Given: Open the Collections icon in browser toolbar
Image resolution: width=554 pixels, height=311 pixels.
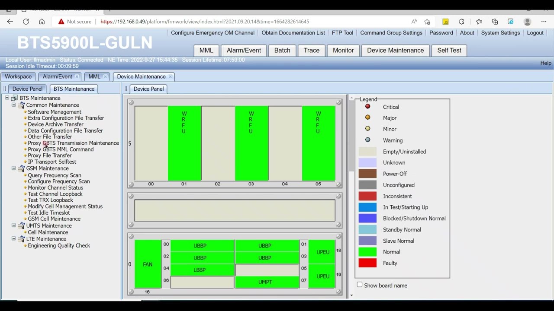Looking at the screenshot, I should [x=495, y=22].
